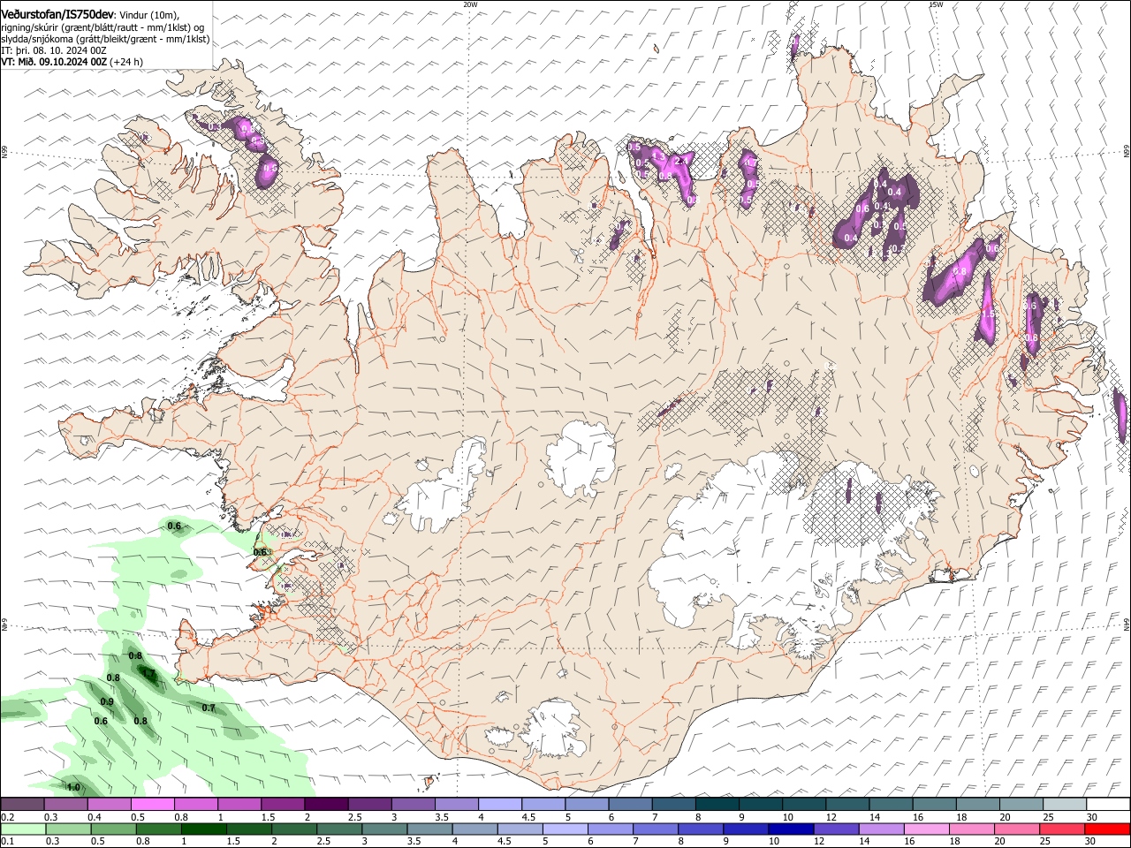Click label 0.1 in the bottom legend row
Viewport: 1131px width, 848px height.
point(7,841)
